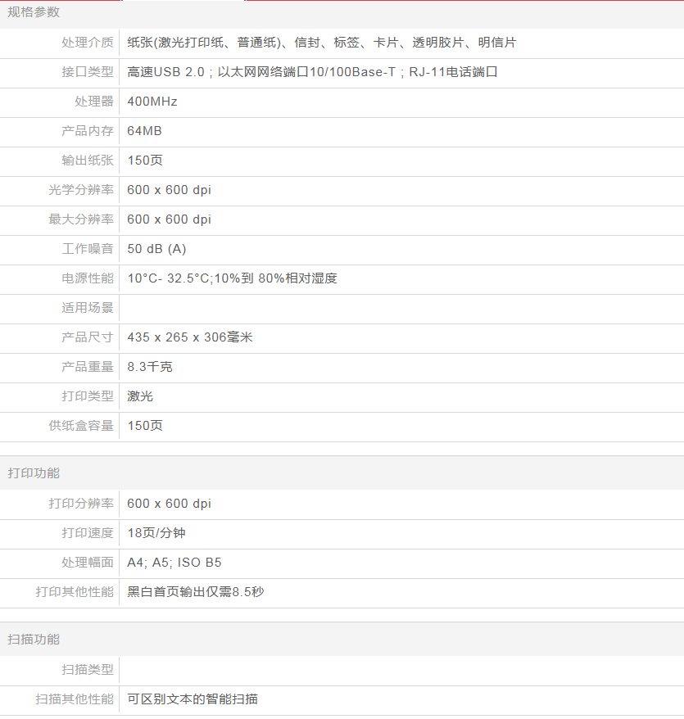The height and width of the screenshot is (719, 684).
Task: Select the 处理介质 row label
Action: point(88,43)
